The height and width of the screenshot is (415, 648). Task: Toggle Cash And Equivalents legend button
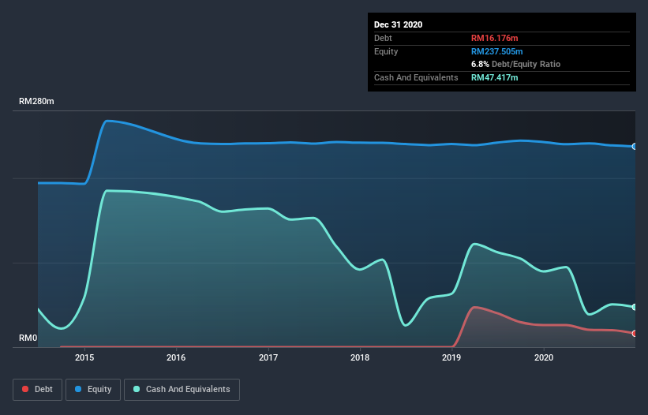coord(182,390)
